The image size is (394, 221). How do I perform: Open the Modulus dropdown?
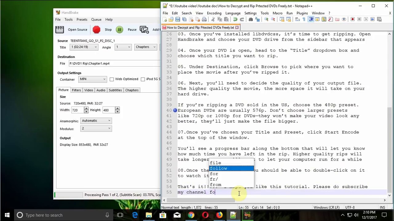coord(96,129)
